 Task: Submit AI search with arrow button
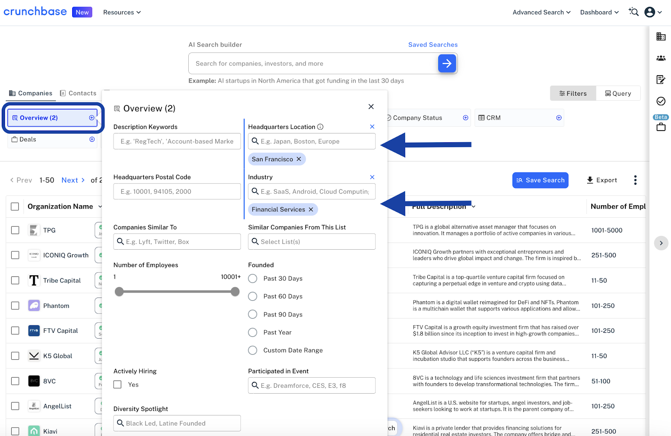(447, 63)
